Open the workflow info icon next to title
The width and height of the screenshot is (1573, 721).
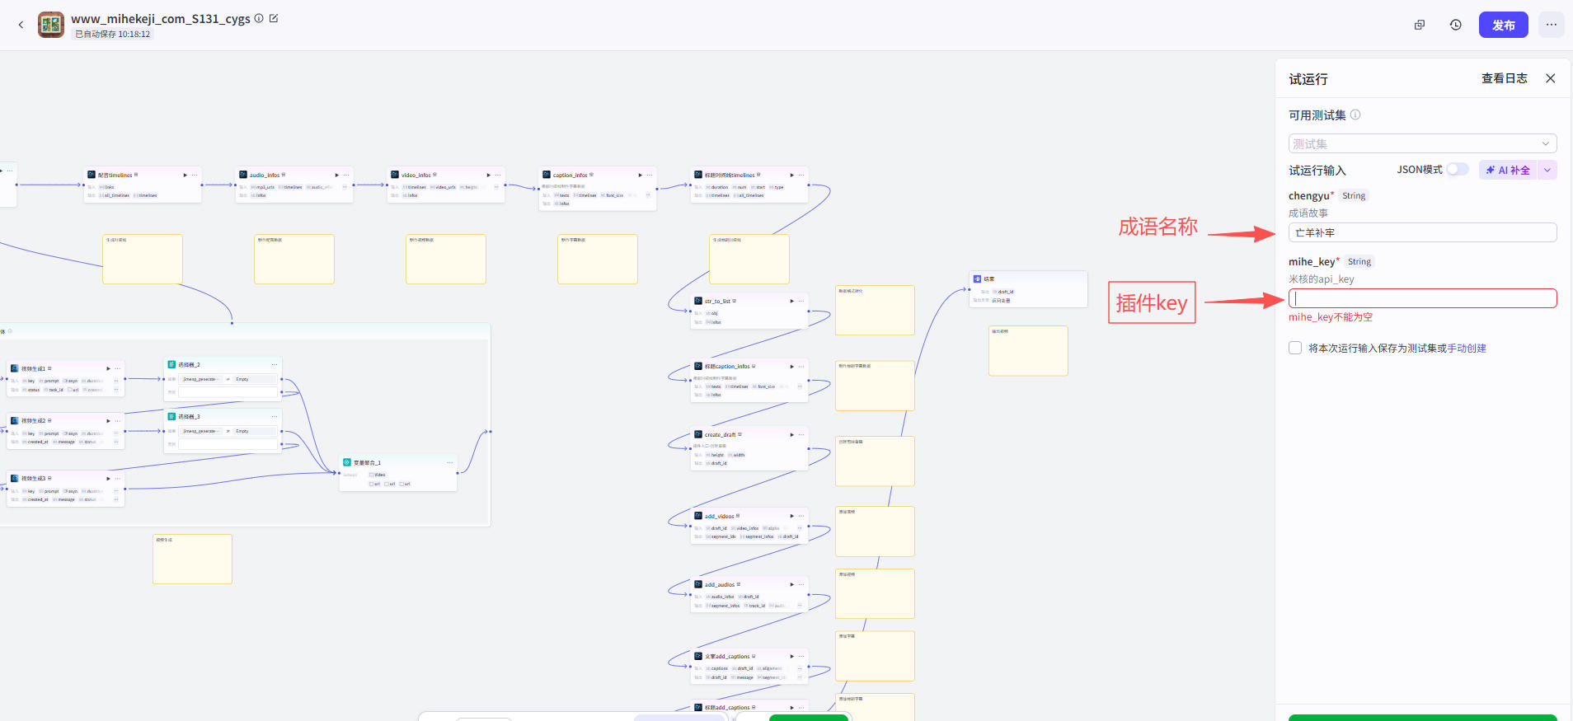259,18
